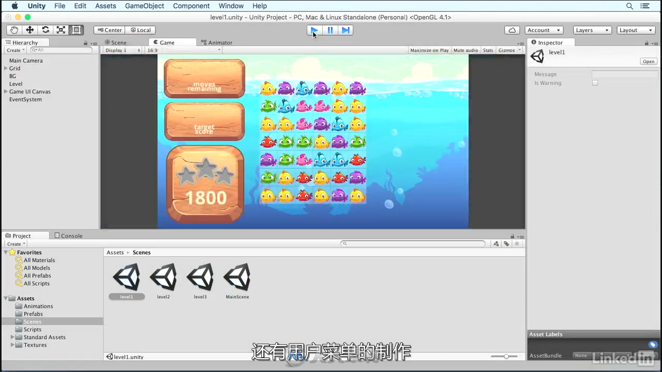Switch to the Animator tab
This screenshot has width=662, height=372.
(x=217, y=43)
